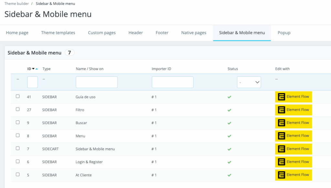Viewport: 331px width, 188px height.
Task: Click the green status checkmark for Filtro
Action: [x=229, y=110]
